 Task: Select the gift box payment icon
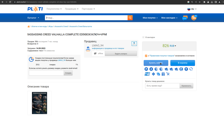[x=163, y=74]
